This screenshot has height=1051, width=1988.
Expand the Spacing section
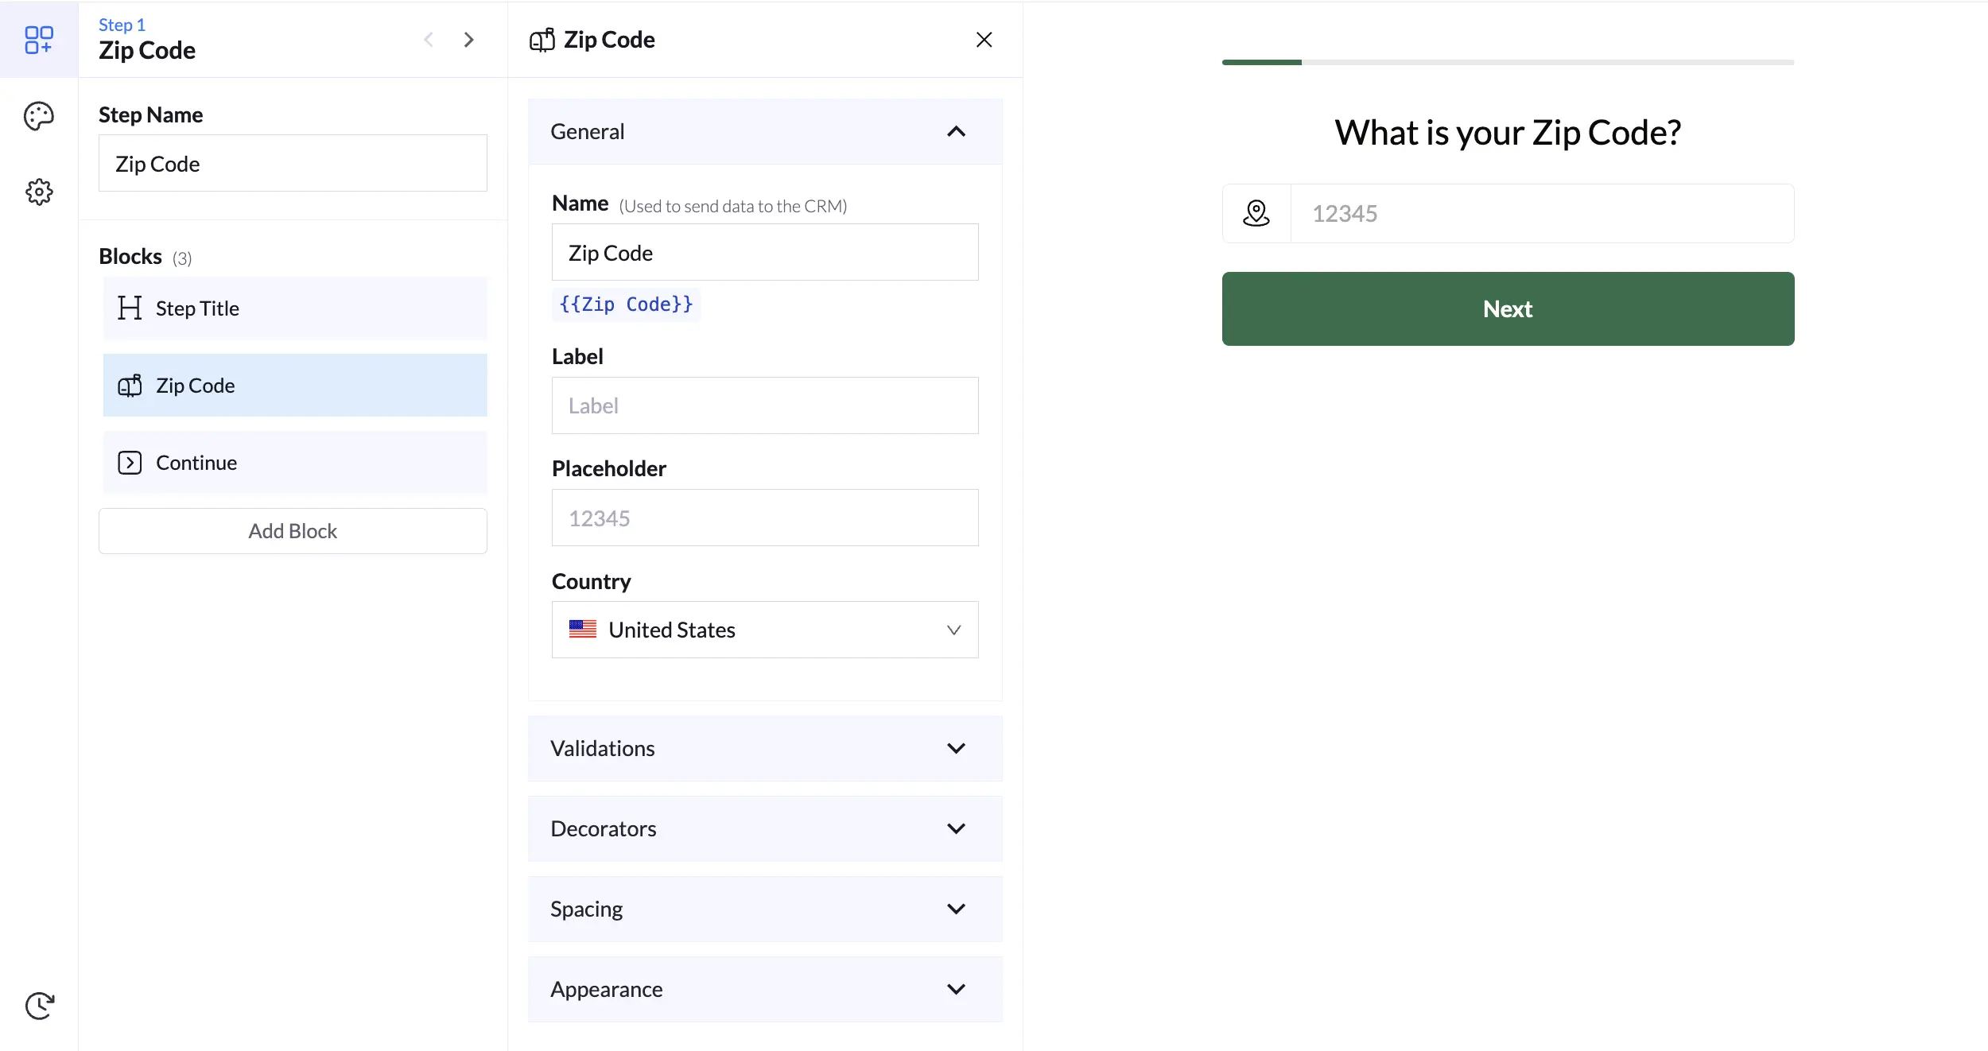pos(765,909)
